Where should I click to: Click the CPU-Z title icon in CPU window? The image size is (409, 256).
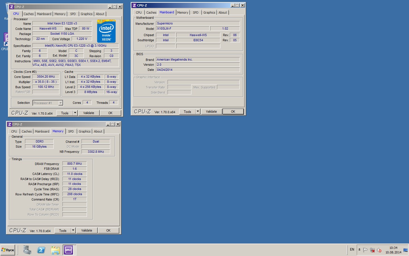[x=12, y=7]
